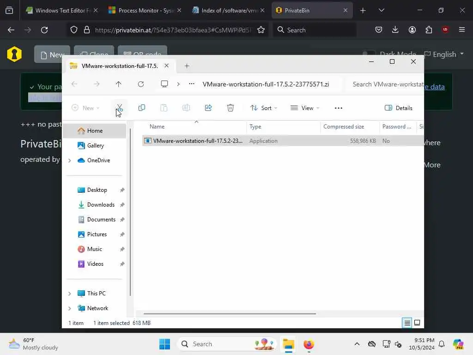
Task: Click the Copy icon in Explorer toolbar
Action: point(141,108)
